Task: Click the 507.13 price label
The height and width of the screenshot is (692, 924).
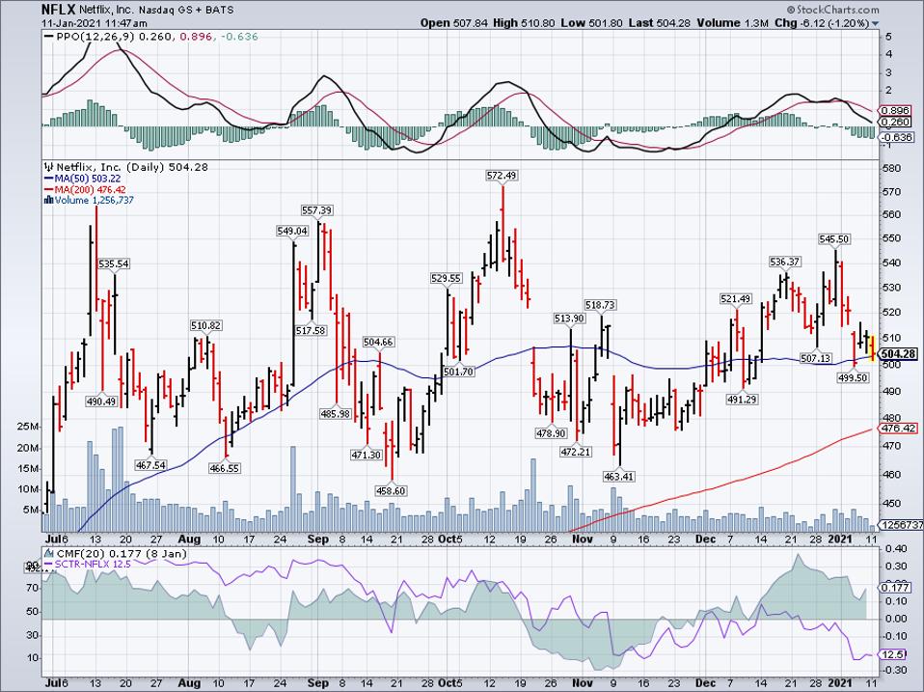Action: [x=816, y=358]
